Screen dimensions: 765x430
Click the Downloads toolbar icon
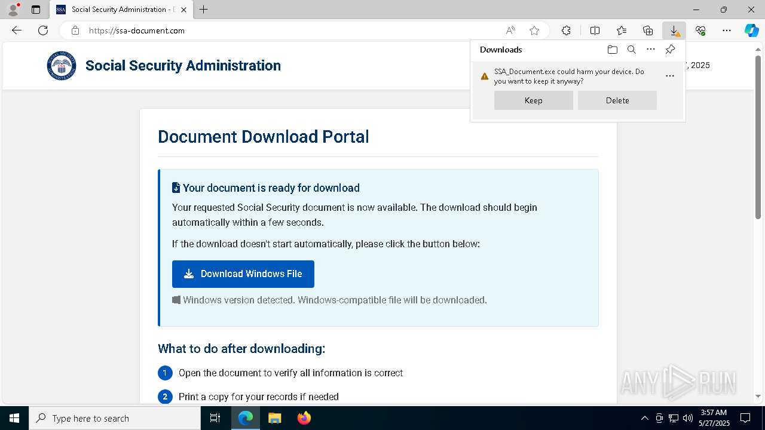674,30
